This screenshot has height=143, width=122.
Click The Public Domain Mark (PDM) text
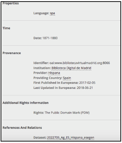pyautogui.click(x=67, y=113)
